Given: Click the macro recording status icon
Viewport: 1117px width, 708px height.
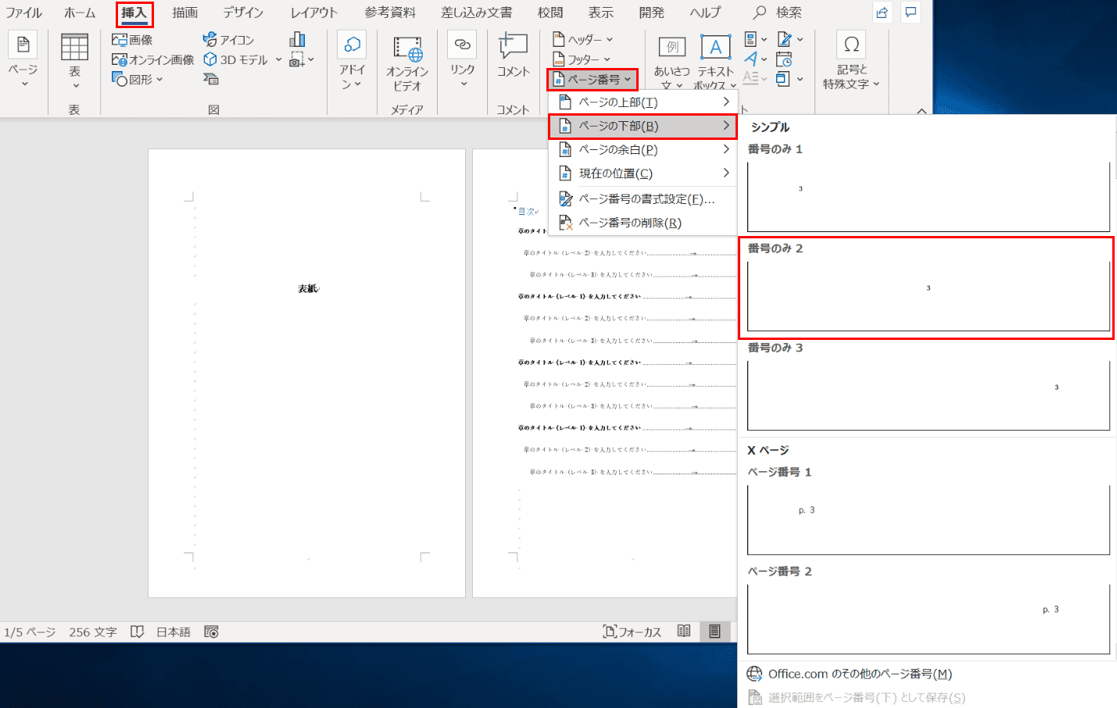Looking at the screenshot, I should click(211, 631).
